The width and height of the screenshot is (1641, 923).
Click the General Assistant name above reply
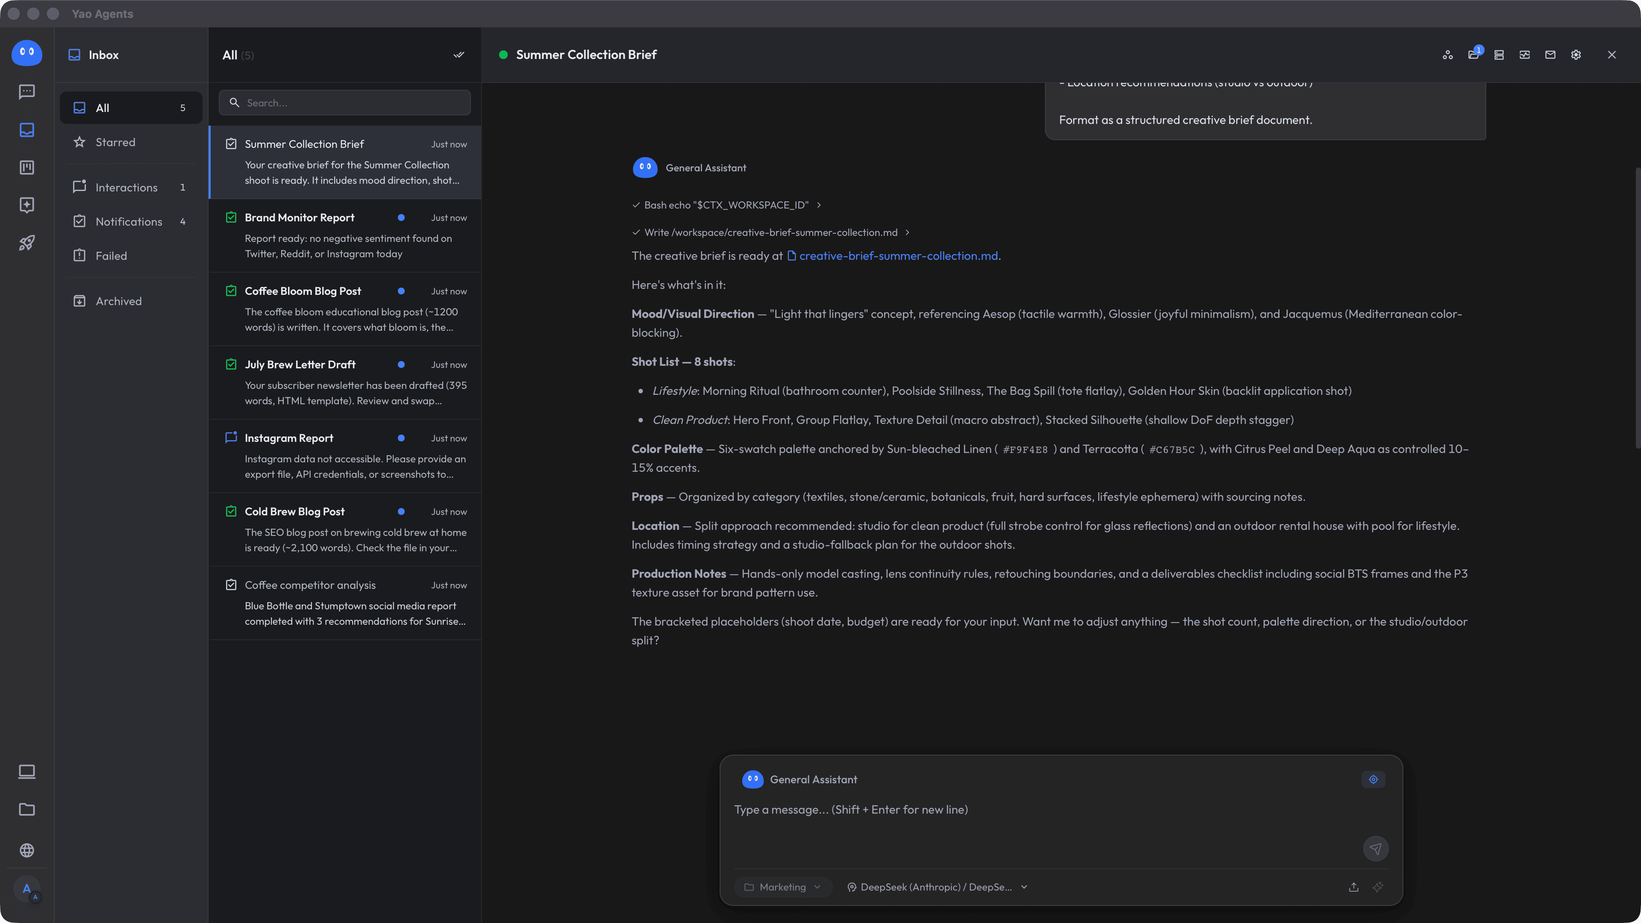click(706, 168)
